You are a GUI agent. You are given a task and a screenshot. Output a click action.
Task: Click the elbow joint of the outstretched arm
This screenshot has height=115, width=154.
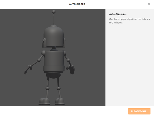point(39,60)
